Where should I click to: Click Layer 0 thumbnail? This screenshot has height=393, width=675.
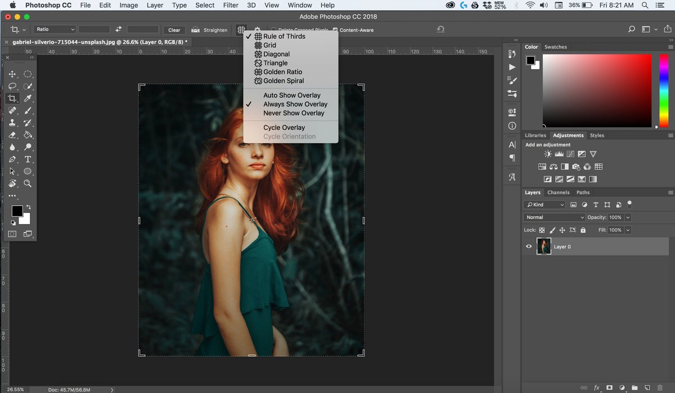[x=544, y=246]
